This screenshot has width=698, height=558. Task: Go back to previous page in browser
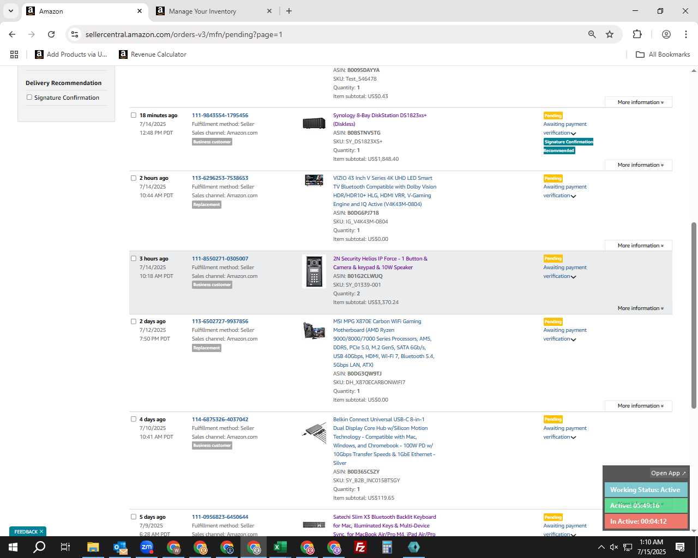click(12, 34)
